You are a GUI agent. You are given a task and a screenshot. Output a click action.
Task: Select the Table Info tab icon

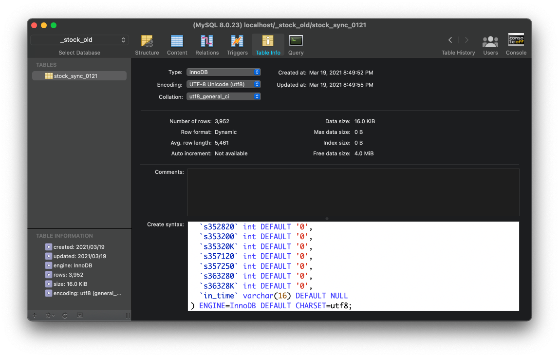tap(268, 41)
